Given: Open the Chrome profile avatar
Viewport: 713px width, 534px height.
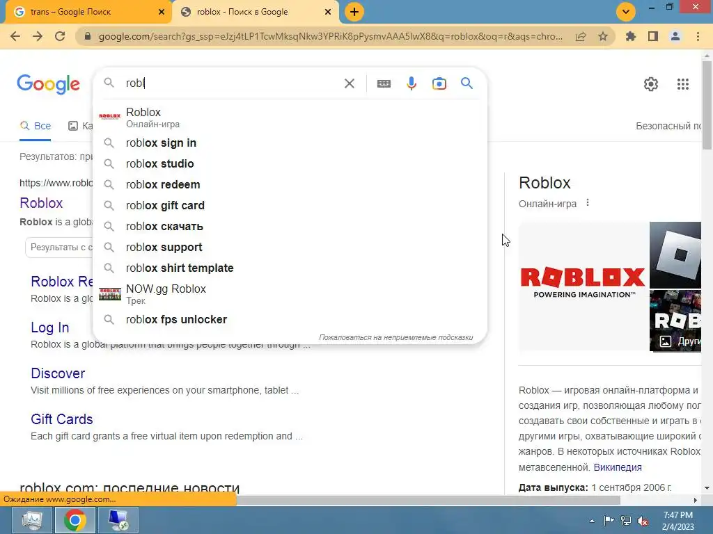Looking at the screenshot, I should click(x=675, y=36).
